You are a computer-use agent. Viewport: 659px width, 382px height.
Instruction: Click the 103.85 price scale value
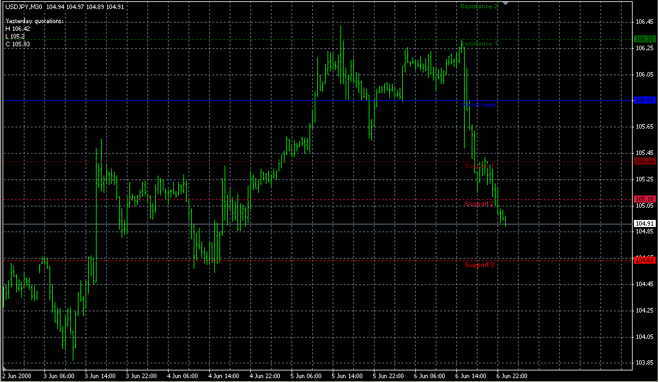[x=644, y=363]
